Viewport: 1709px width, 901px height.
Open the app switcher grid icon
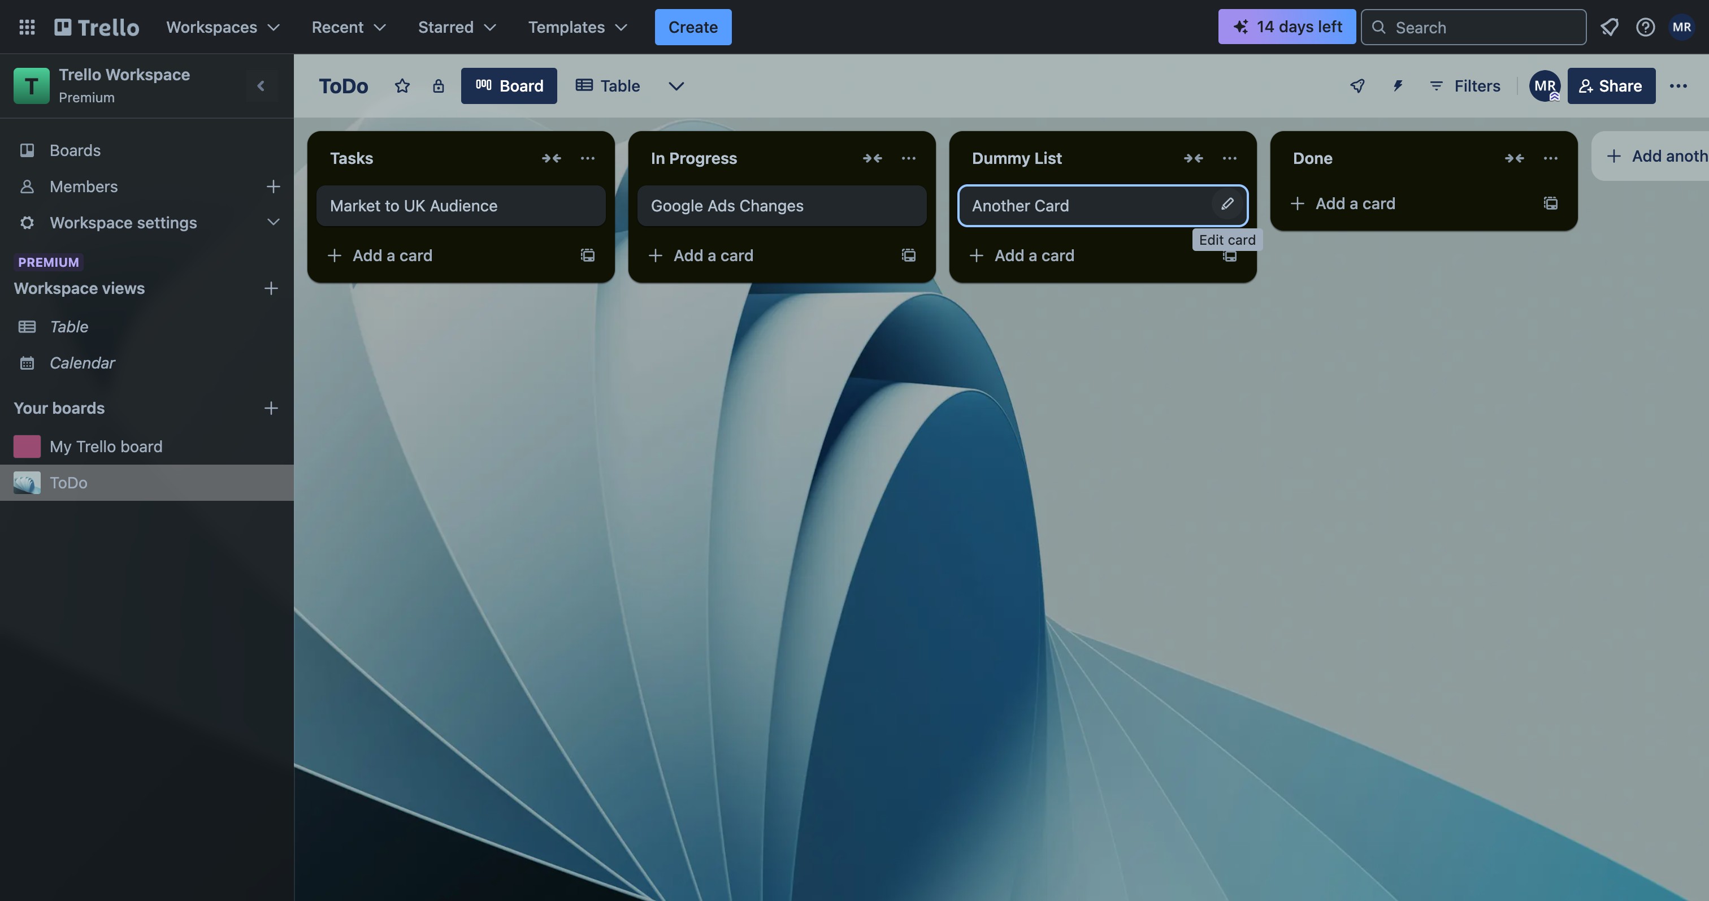(27, 27)
